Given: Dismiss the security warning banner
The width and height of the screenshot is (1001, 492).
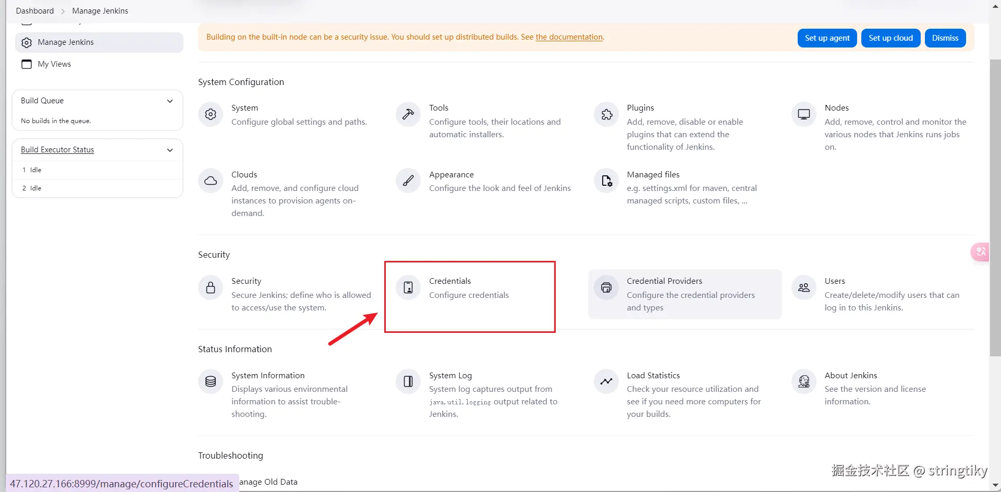Looking at the screenshot, I should (x=945, y=38).
